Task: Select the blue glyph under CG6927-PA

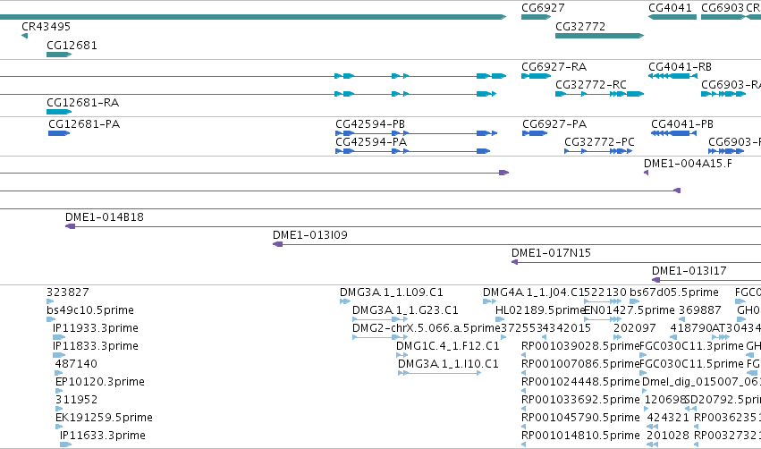Action: [x=535, y=133]
